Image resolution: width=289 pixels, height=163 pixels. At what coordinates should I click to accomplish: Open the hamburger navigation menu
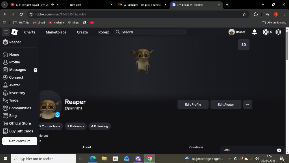(6, 32)
